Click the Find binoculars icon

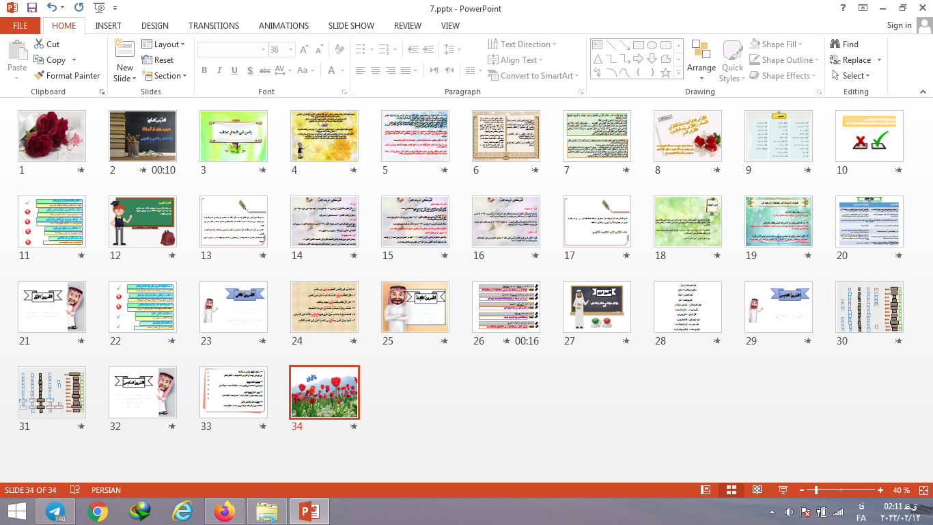[835, 44]
